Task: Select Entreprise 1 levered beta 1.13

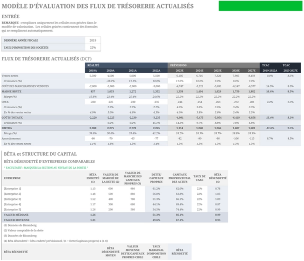Action: [93, 189]
